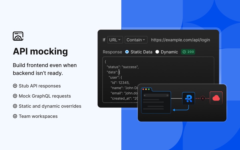This screenshot has width=240, height=150.
Task: Click the lock icon in mini browser bar
Action: (145, 95)
